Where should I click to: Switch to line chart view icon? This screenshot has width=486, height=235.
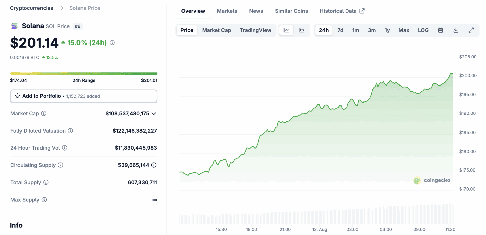286,30
